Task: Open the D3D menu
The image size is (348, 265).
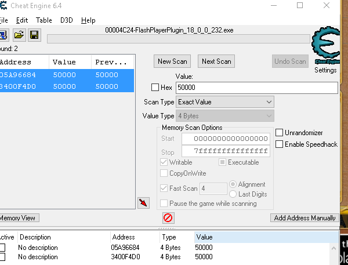Action: 66,20
